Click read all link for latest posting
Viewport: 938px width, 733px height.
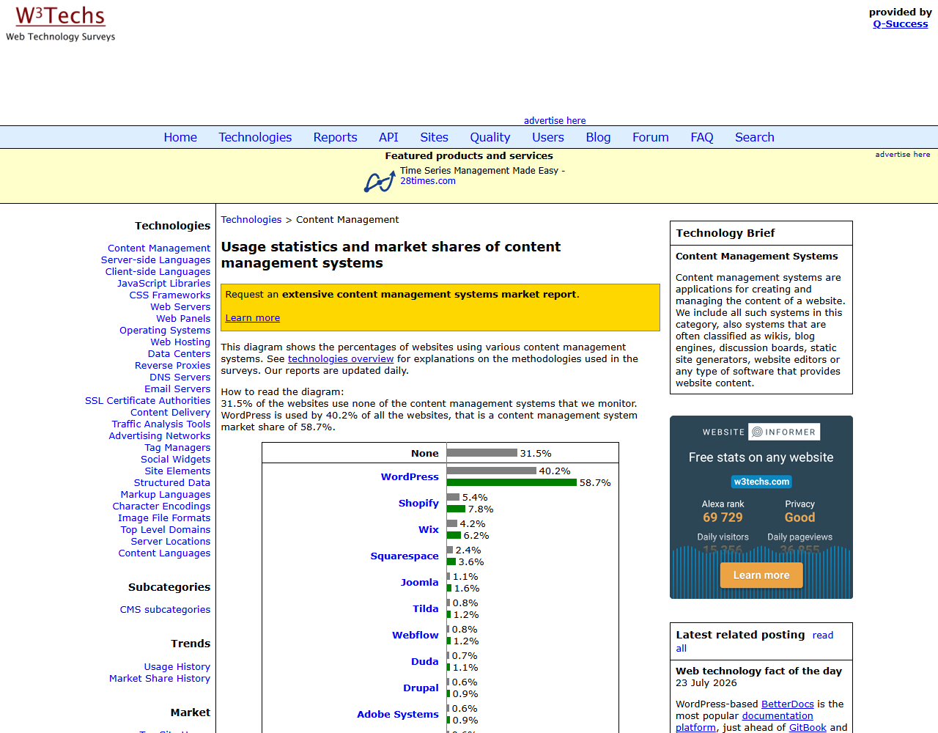[755, 641]
